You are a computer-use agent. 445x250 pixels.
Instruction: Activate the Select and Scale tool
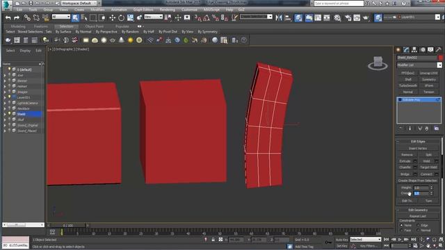(x=130, y=18)
